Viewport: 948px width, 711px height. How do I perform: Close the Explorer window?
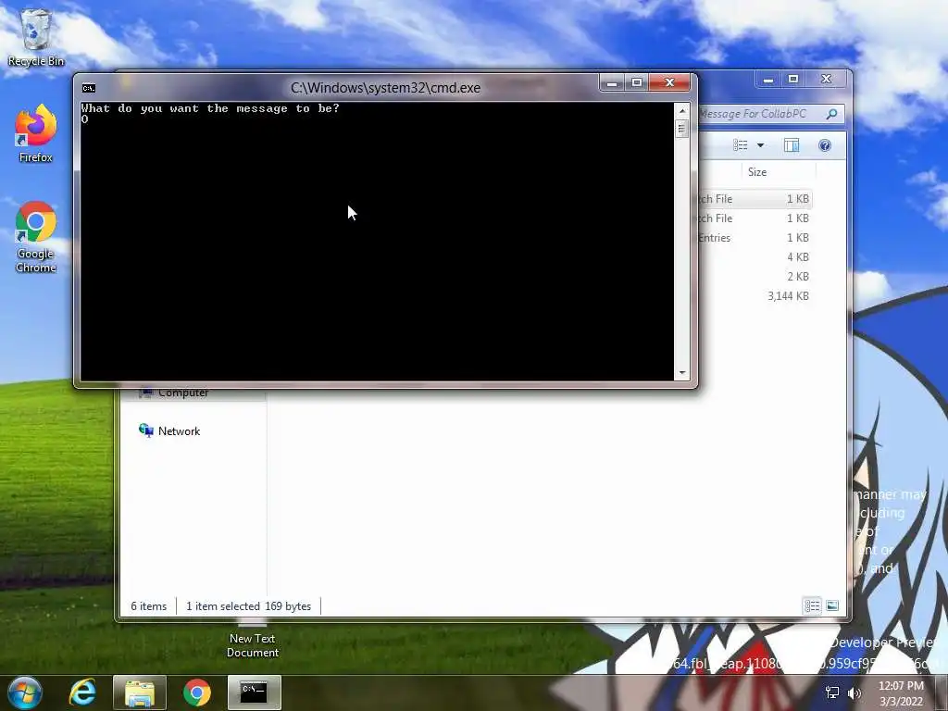coord(827,80)
